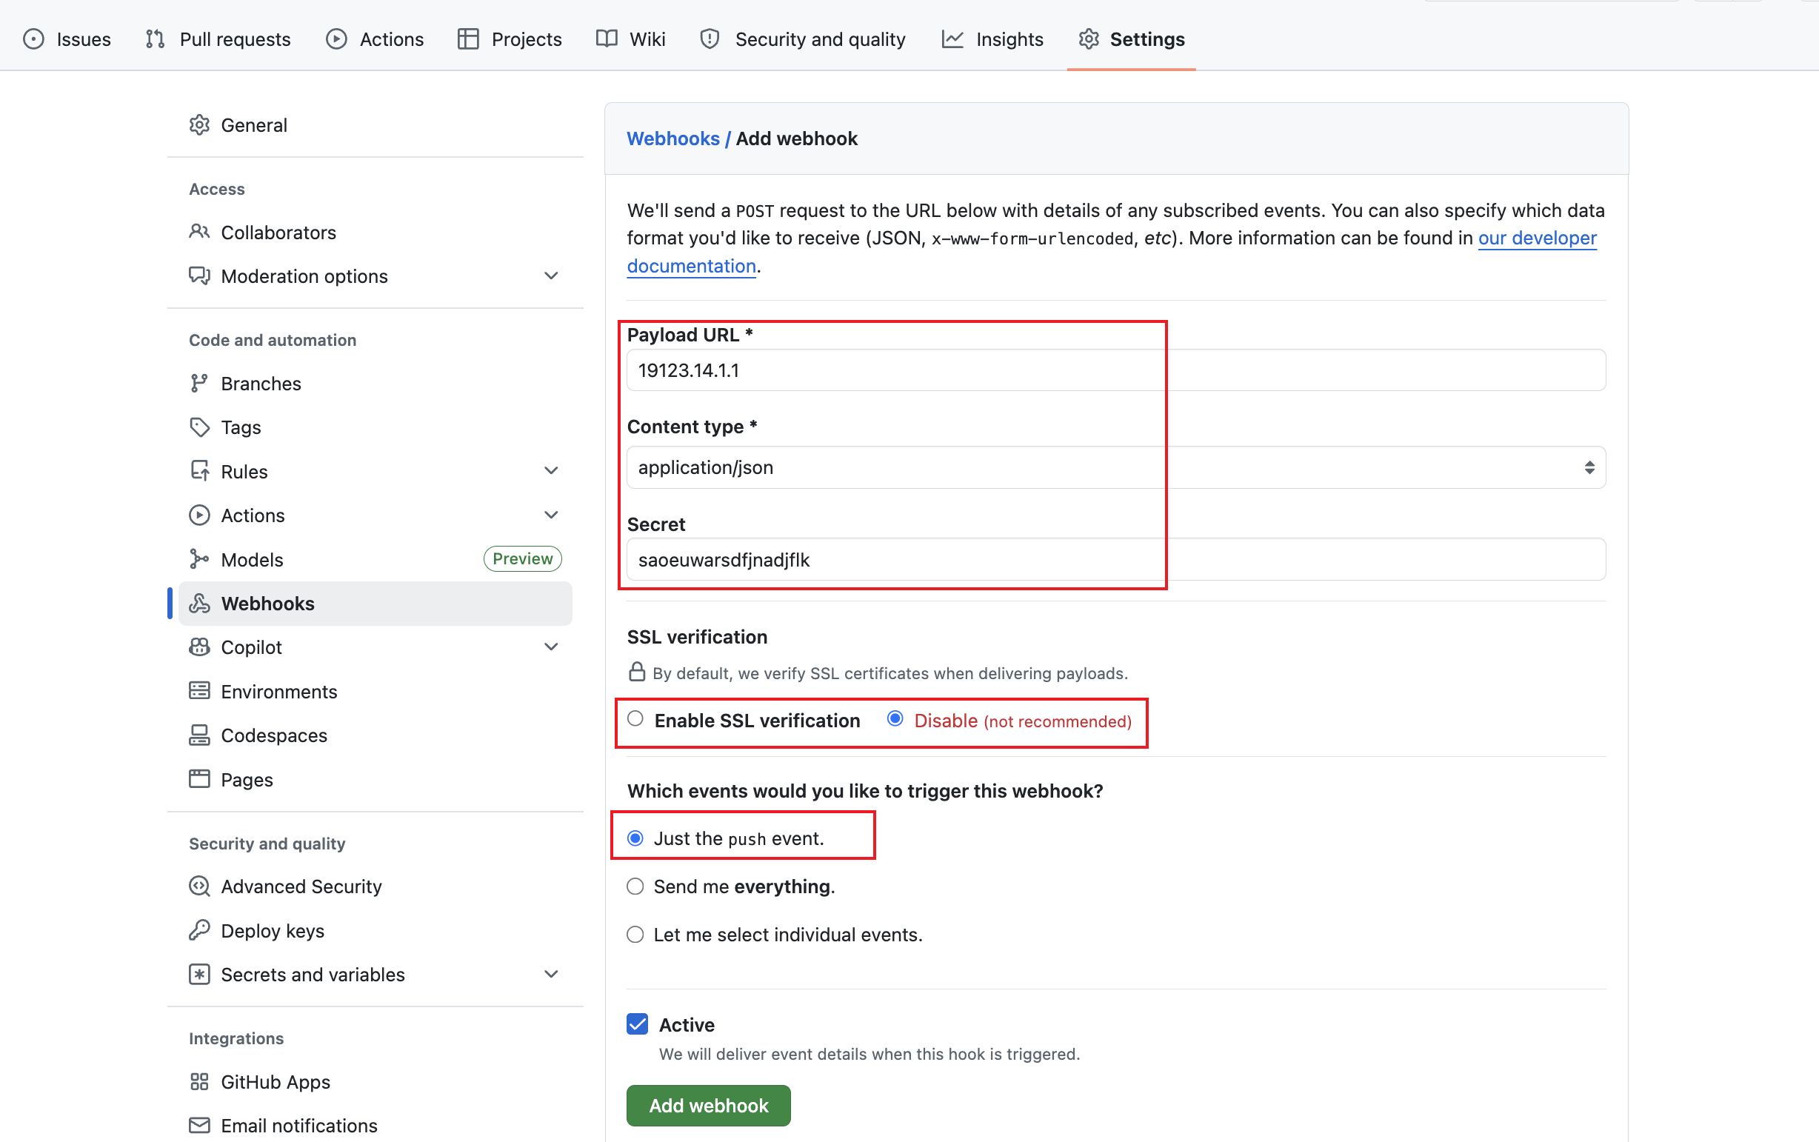Open the Content type dropdown

coord(1590,467)
